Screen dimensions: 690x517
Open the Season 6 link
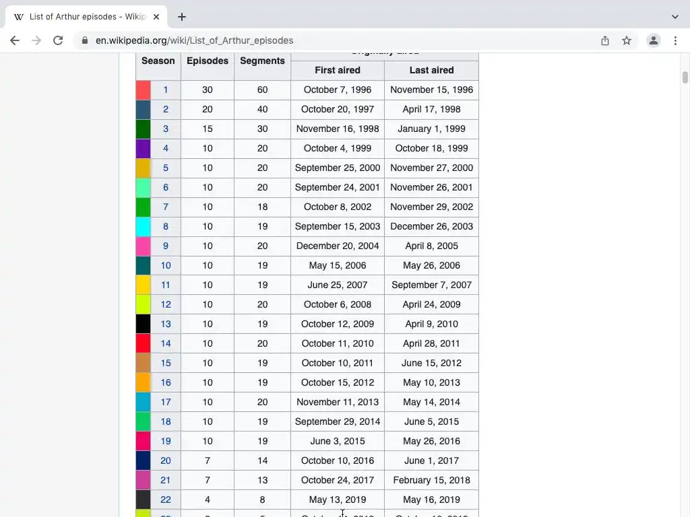166,187
